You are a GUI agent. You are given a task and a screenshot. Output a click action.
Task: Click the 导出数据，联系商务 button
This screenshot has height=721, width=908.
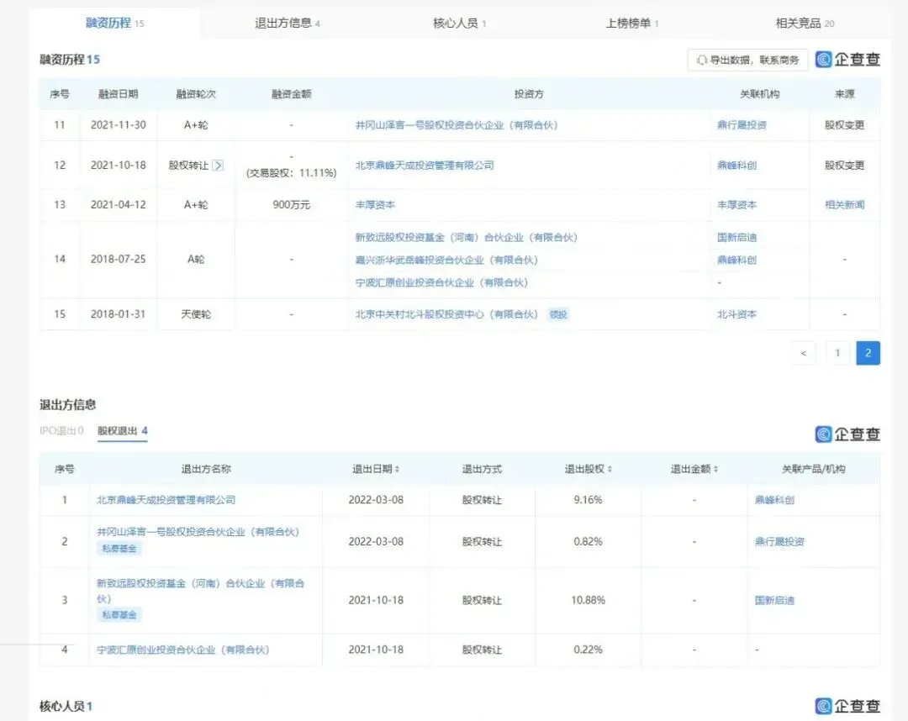click(747, 60)
